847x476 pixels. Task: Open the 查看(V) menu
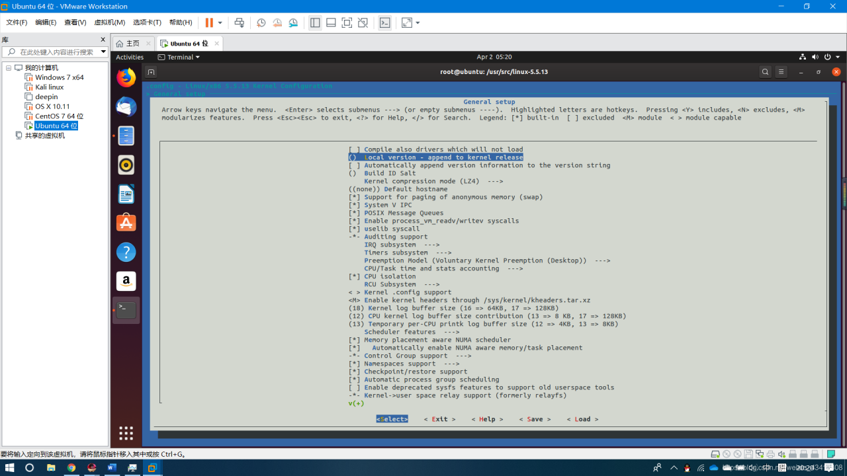[75, 22]
